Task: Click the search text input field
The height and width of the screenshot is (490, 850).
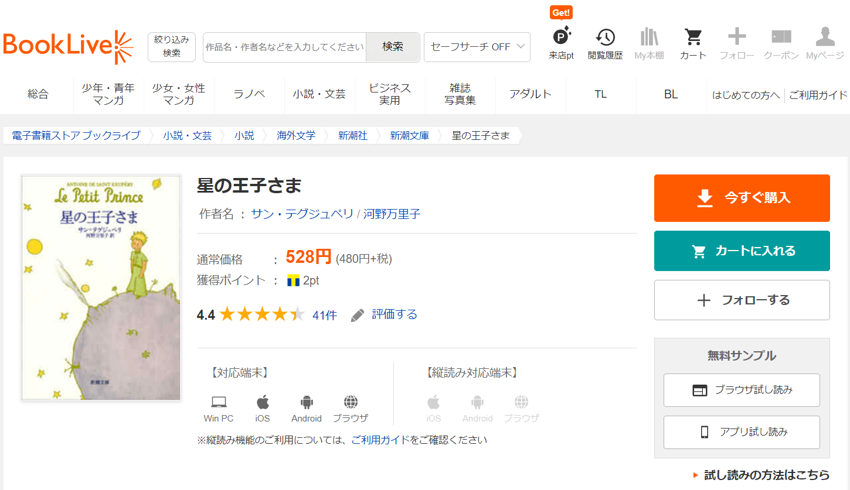Action: tap(284, 47)
